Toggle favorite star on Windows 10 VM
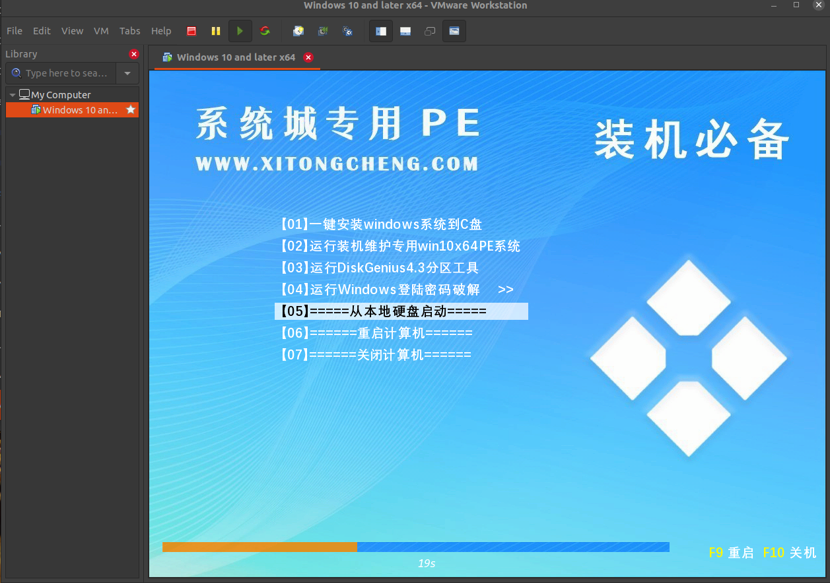The width and height of the screenshot is (830, 583). [131, 109]
